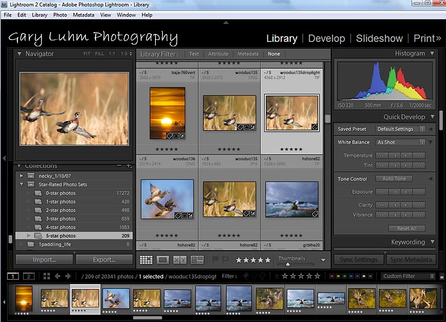Image resolution: width=446 pixels, height=322 pixels.
Task: Add a new collection with the plus icon
Action: [x=129, y=165]
